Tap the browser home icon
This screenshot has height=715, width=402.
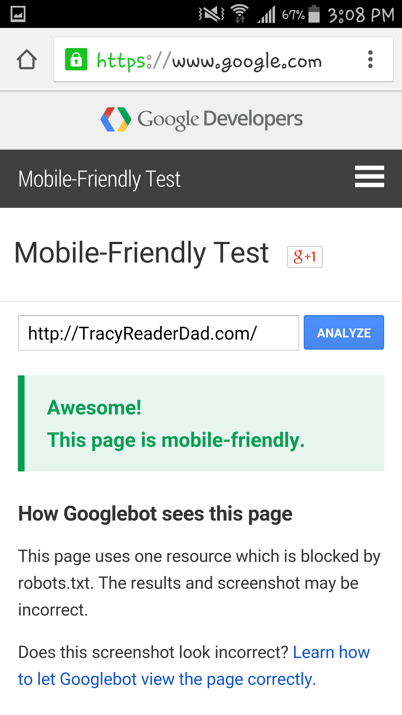(x=27, y=59)
